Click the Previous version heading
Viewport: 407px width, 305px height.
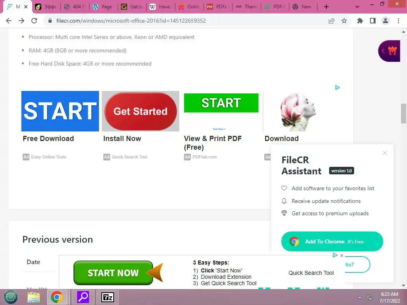tap(58, 239)
